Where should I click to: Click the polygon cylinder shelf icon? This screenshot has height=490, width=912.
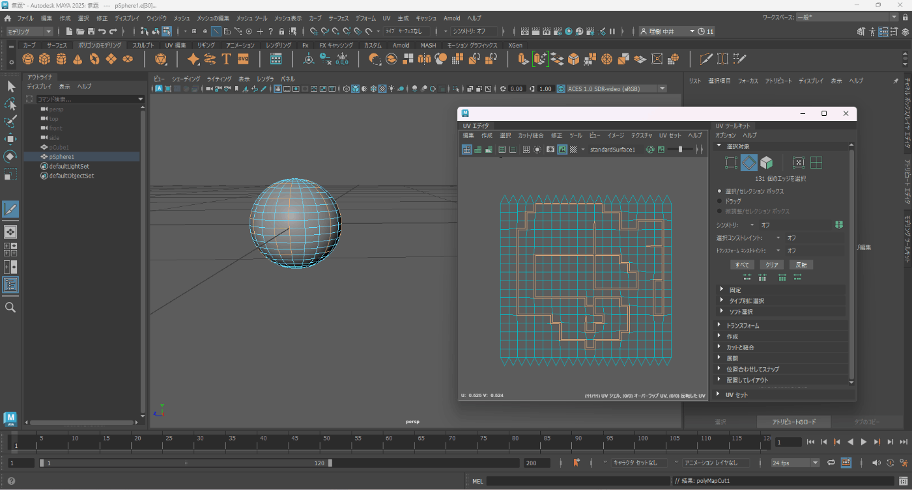pyautogui.click(x=61, y=59)
